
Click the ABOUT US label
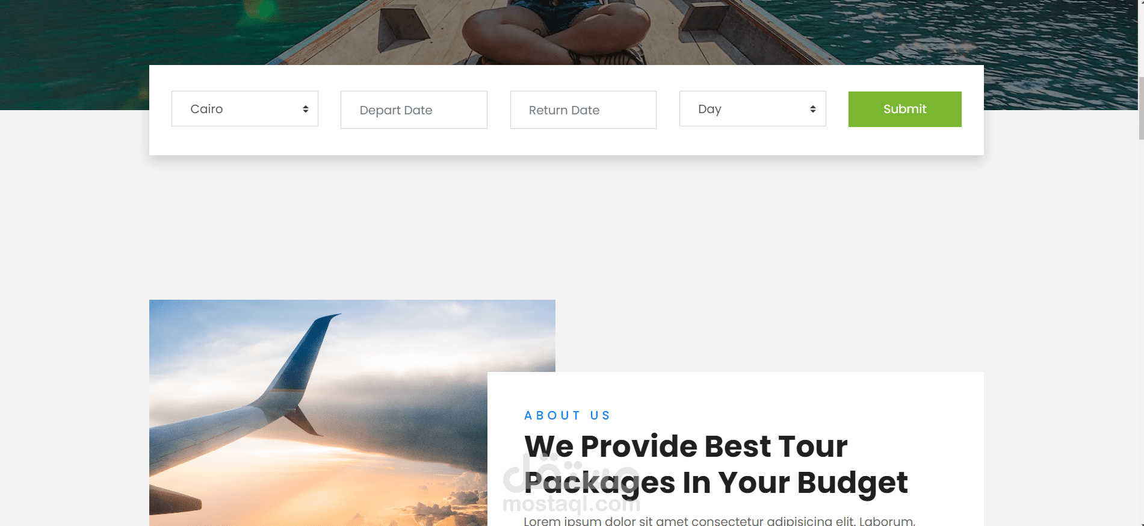pyautogui.click(x=567, y=415)
